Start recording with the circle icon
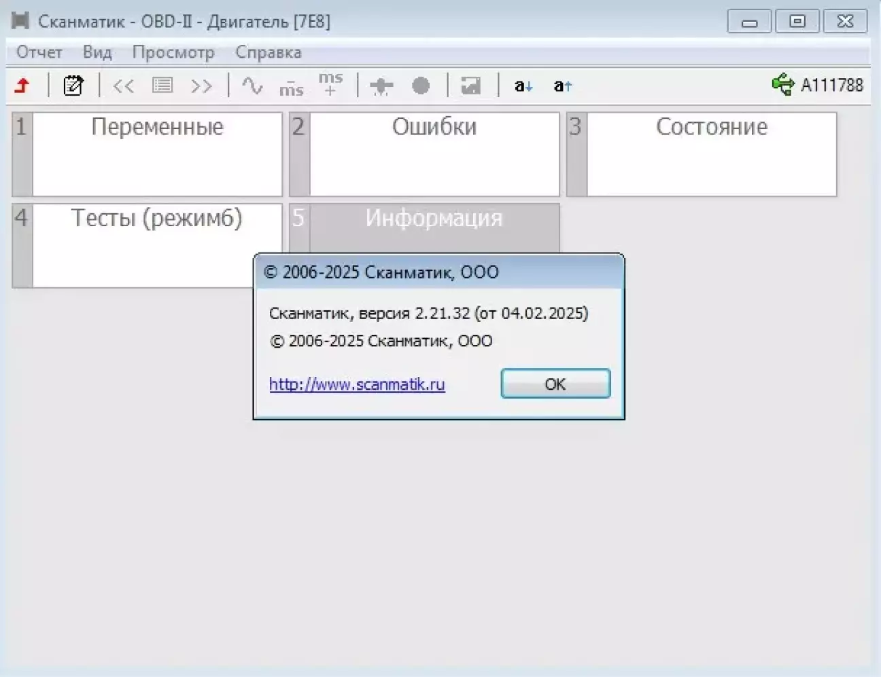881x677 pixels. [421, 86]
